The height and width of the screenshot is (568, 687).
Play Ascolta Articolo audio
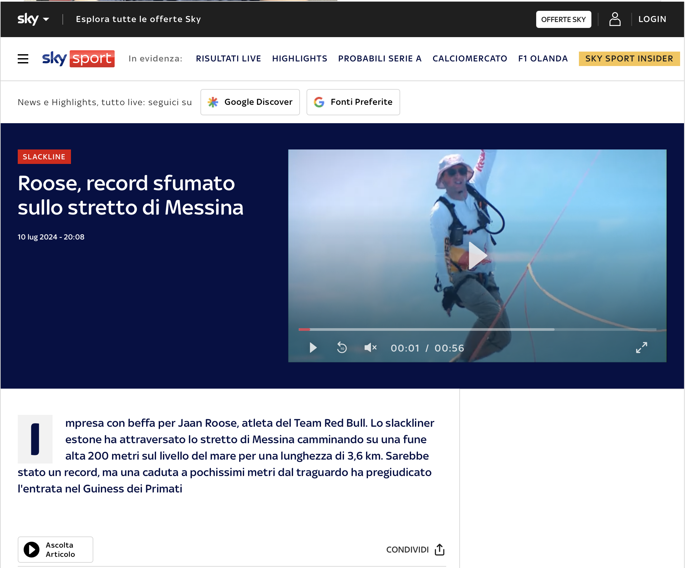56,550
